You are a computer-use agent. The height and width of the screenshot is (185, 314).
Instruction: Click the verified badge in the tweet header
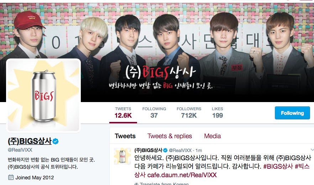point(166,150)
